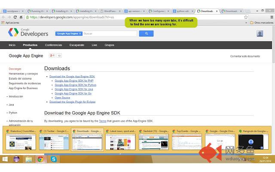Click the Google Developers logo
Image resolution: width=275 pixels, height=172 pixels.
coord(28,32)
